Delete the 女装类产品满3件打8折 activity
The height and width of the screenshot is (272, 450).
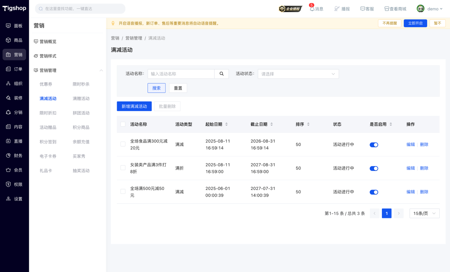pyautogui.click(x=424, y=168)
